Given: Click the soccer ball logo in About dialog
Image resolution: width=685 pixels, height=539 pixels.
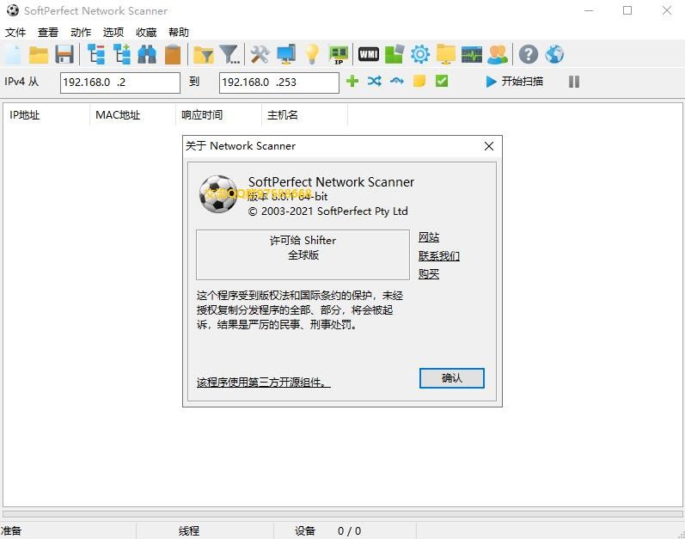Looking at the screenshot, I should click(x=218, y=194).
